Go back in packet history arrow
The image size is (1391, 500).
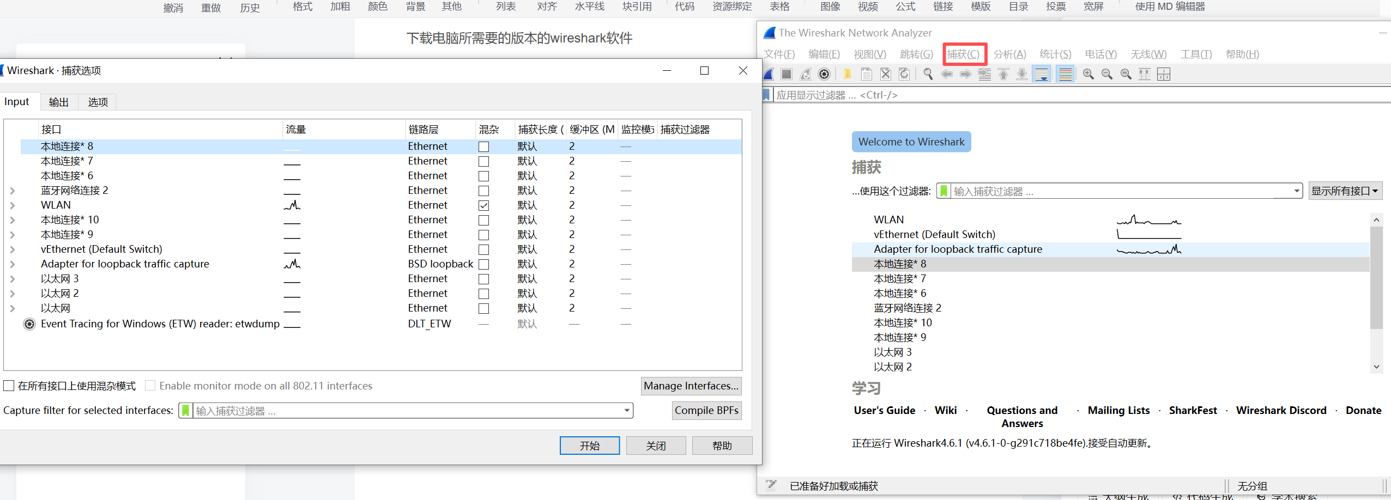(947, 74)
